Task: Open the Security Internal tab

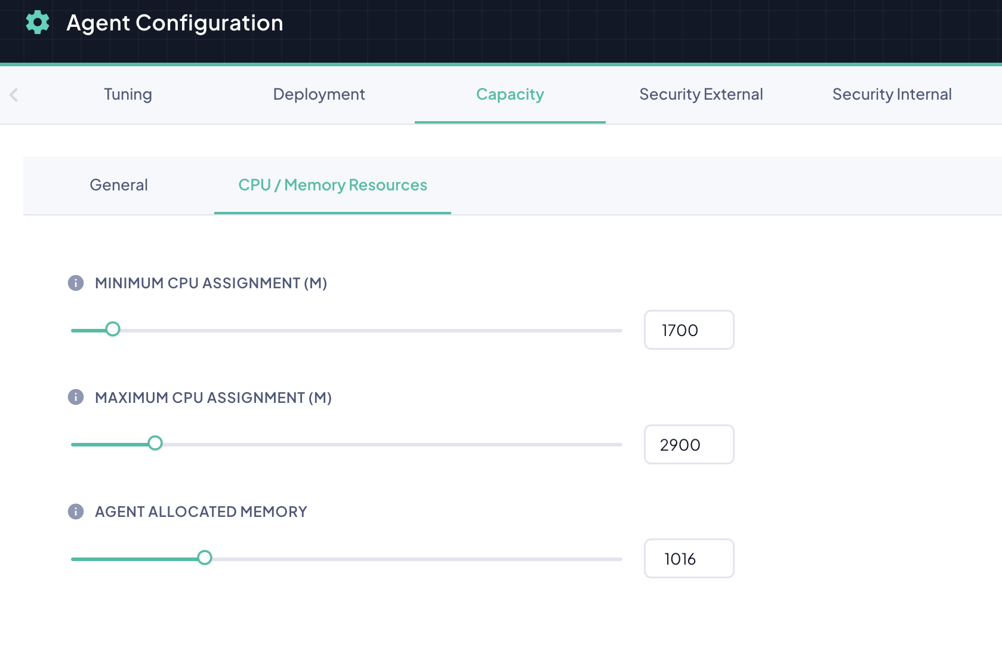Action: pos(892,94)
